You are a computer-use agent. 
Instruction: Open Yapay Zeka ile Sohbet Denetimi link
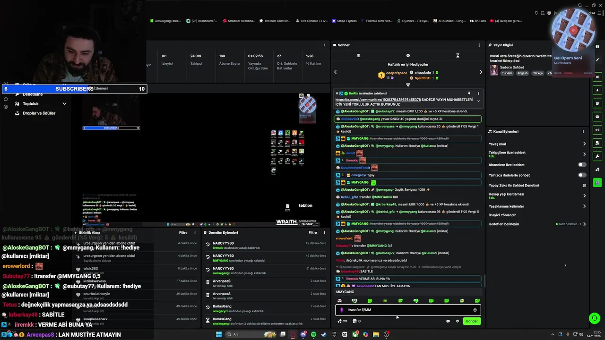tap(537, 186)
